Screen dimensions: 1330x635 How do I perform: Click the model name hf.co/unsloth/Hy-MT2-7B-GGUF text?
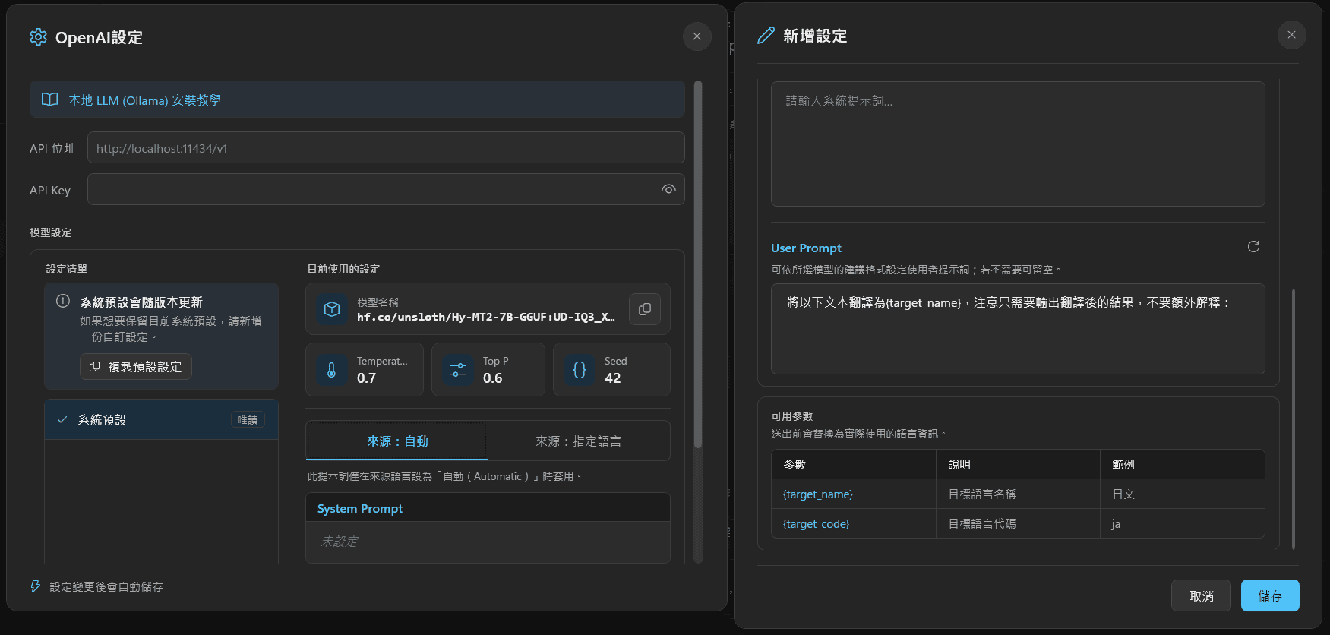tap(486, 317)
